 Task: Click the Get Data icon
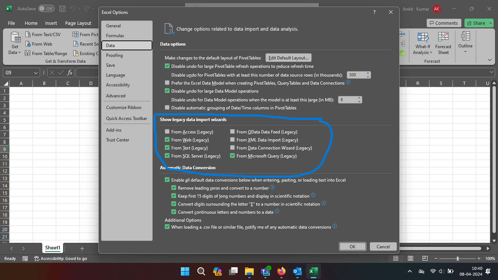(15, 38)
